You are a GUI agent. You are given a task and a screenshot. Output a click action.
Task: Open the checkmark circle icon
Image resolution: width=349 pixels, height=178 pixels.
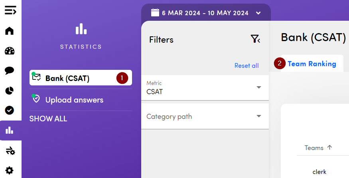pos(10,110)
